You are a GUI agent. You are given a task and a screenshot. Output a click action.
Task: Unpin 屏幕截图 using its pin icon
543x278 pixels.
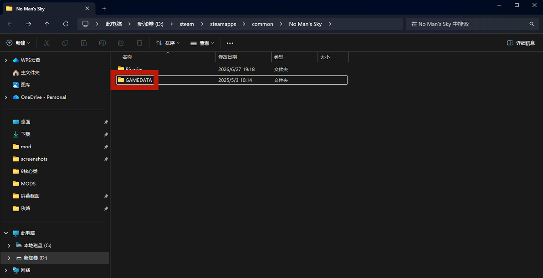(x=106, y=196)
